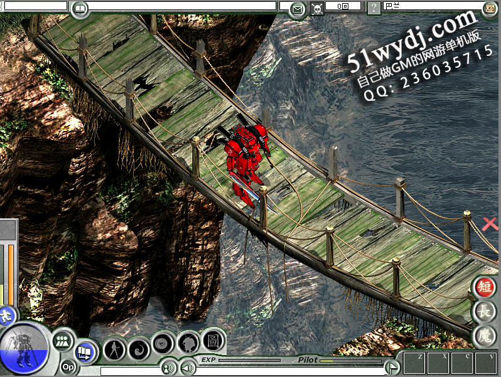Select the C hotkey slot
The width and height of the screenshot is (501, 377).
(461, 363)
